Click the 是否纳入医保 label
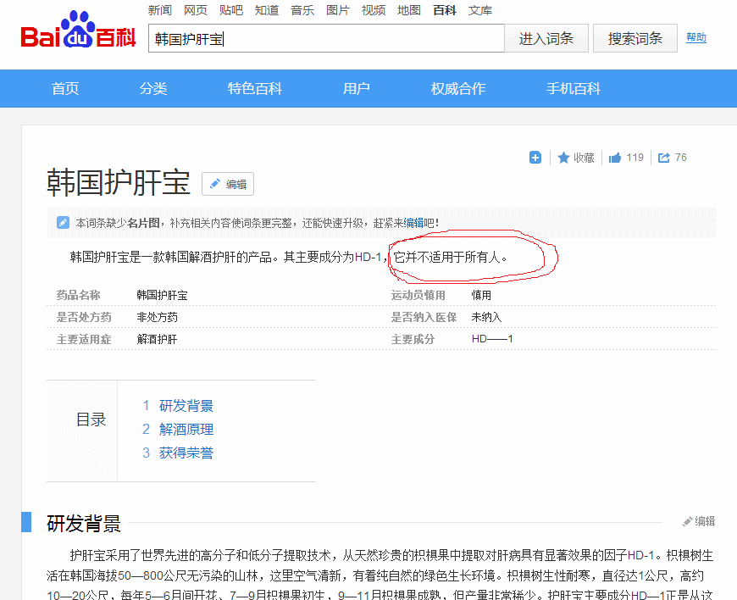This screenshot has height=600, width=737. (x=424, y=317)
